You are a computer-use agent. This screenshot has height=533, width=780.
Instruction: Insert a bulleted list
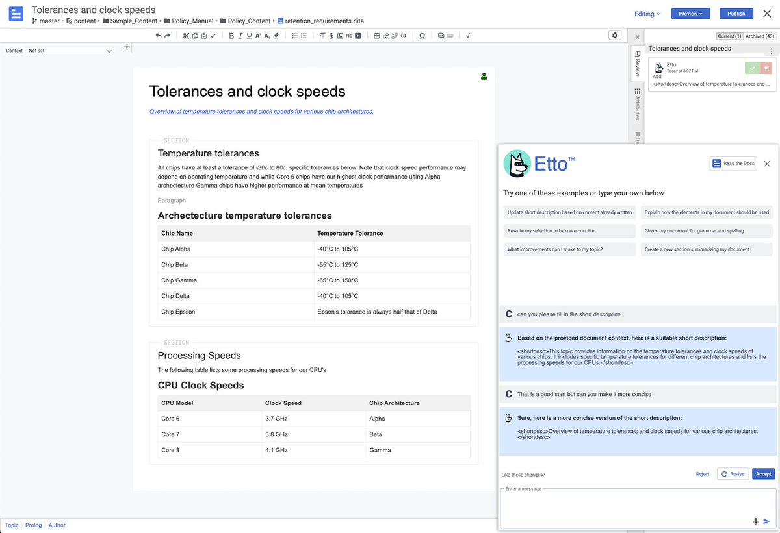coord(295,36)
